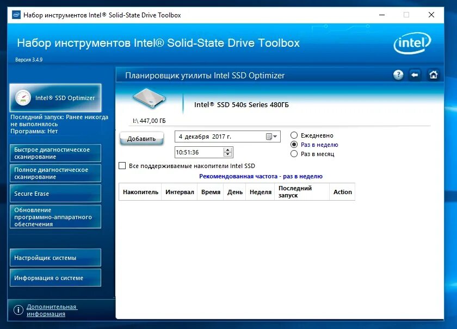This screenshot has height=329, width=457.
Task: Open the calendar date picker dropdown
Action: point(271,136)
